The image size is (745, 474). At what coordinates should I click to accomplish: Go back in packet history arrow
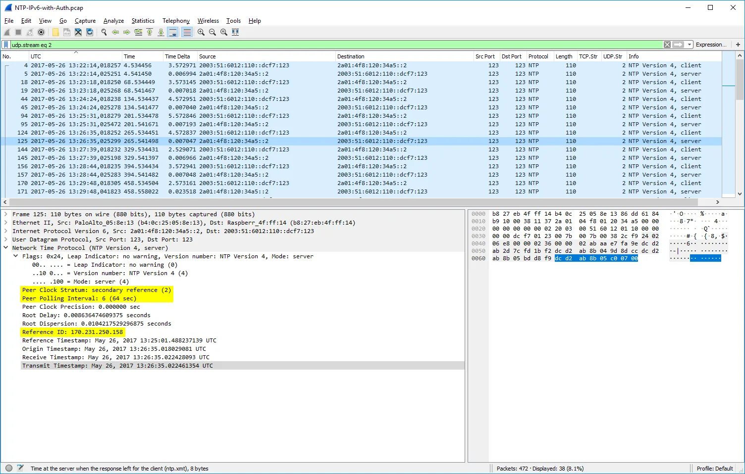(x=115, y=32)
